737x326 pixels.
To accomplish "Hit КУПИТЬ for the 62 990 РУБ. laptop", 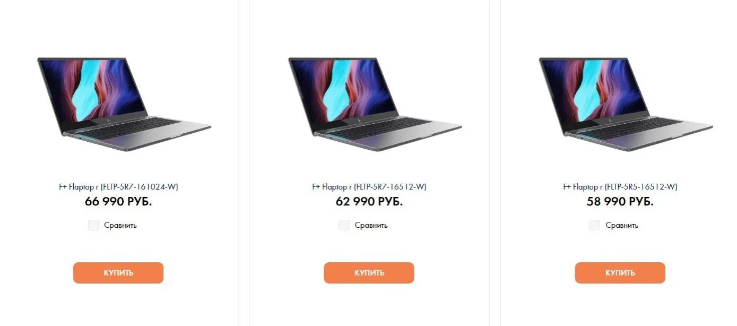I will coord(369,273).
